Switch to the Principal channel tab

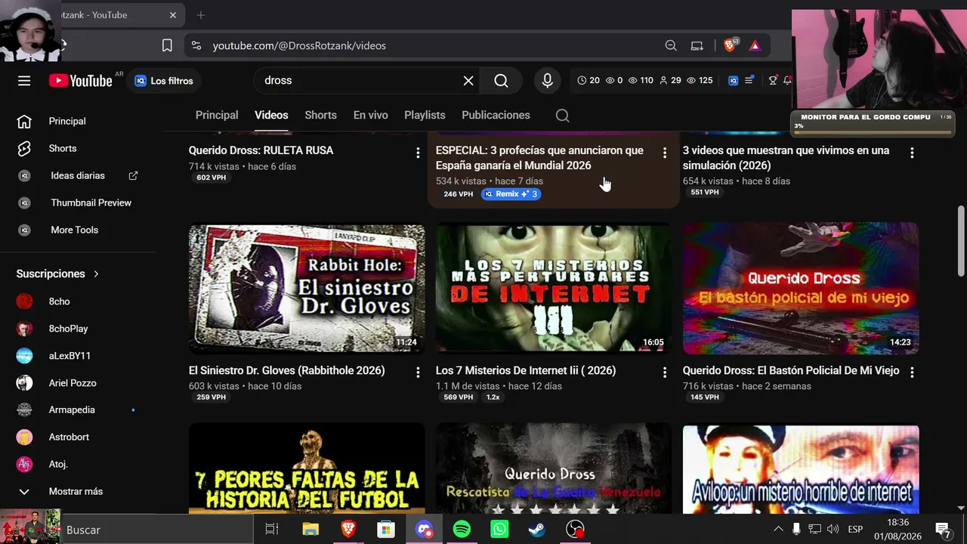(217, 116)
